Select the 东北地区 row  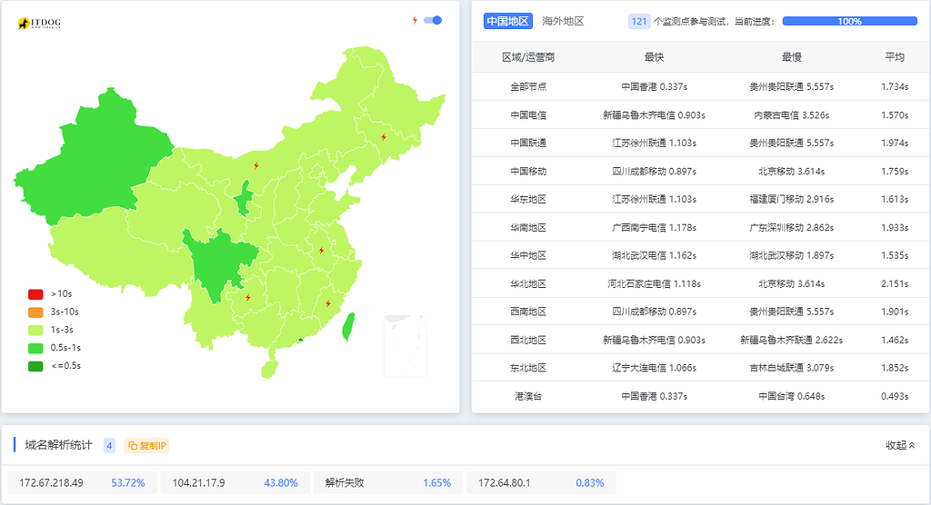pyautogui.click(x=701, y=368)
